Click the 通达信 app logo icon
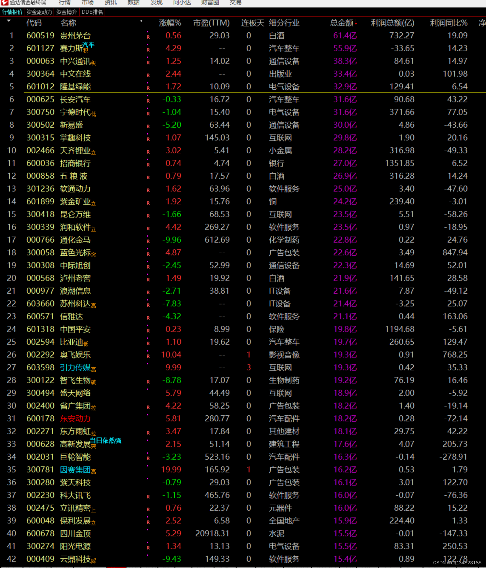Image resolution: width=486 pixels, height=568 pixels. click(x=5, y=3)
